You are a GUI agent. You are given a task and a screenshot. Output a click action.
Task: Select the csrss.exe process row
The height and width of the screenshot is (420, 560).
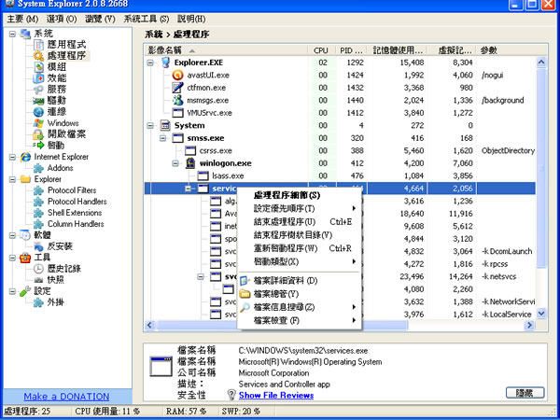[x=340, y=150]
